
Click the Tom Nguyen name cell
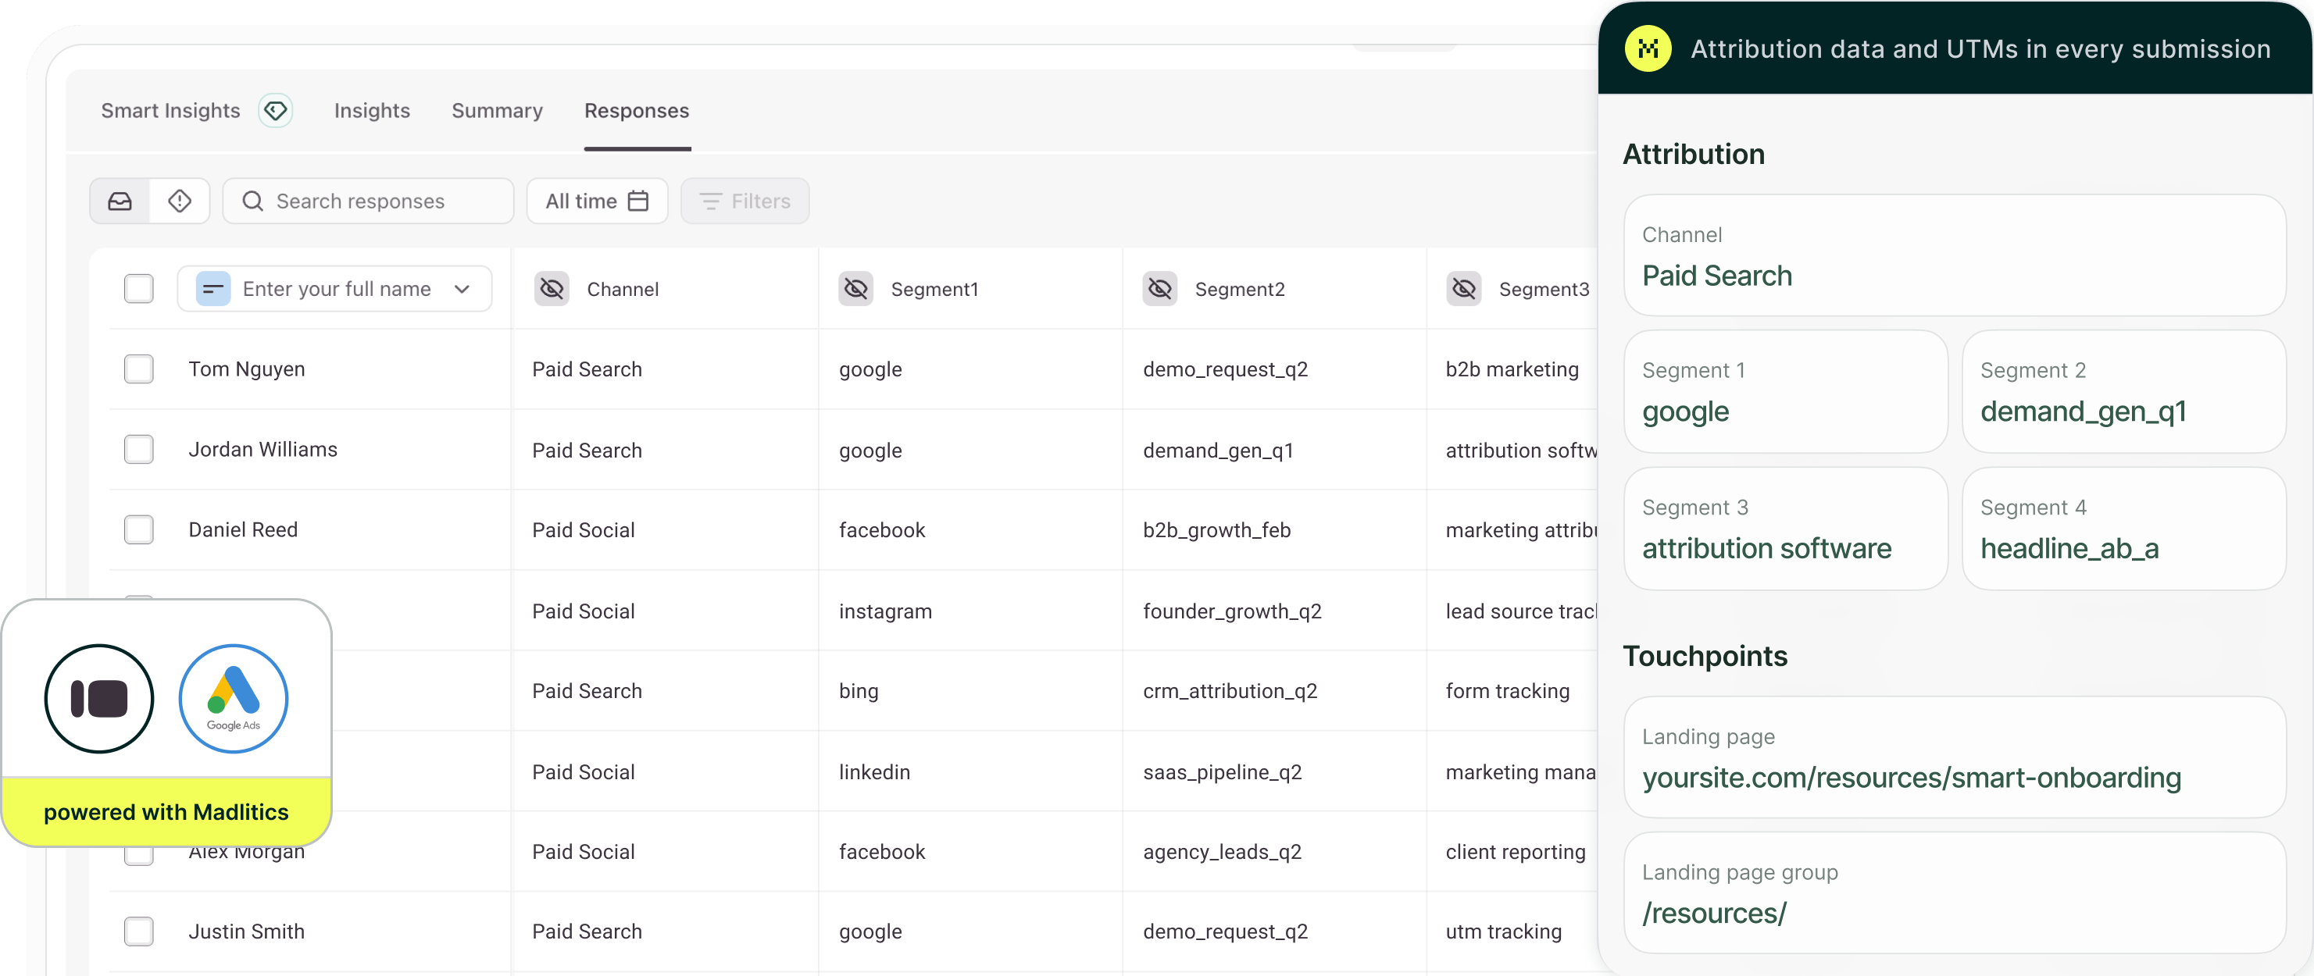click(247, 369)
